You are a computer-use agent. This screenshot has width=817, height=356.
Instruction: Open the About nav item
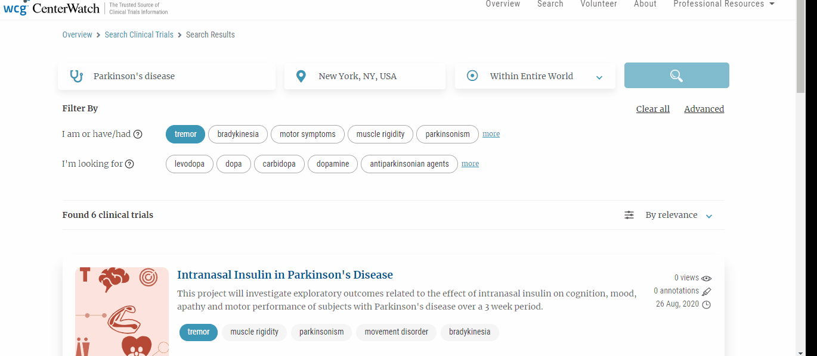tap(645, 4)
